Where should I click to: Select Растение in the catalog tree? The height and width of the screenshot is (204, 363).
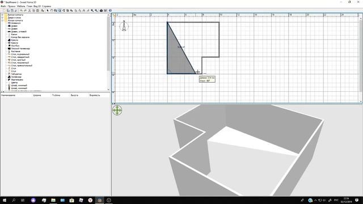15,52
